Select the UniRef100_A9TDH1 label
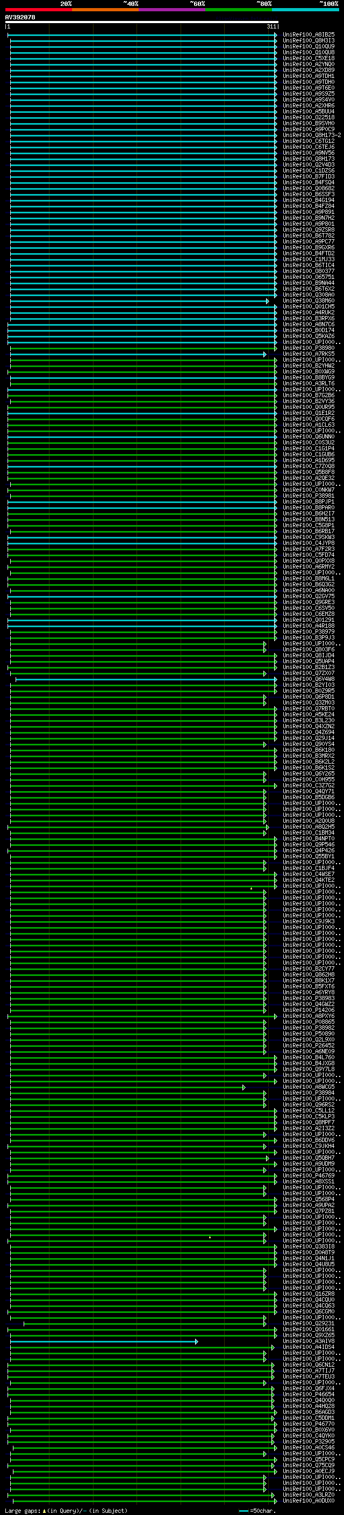This screenshot has height=1515, width=344. pyautogui.click(x=309, y=76)
